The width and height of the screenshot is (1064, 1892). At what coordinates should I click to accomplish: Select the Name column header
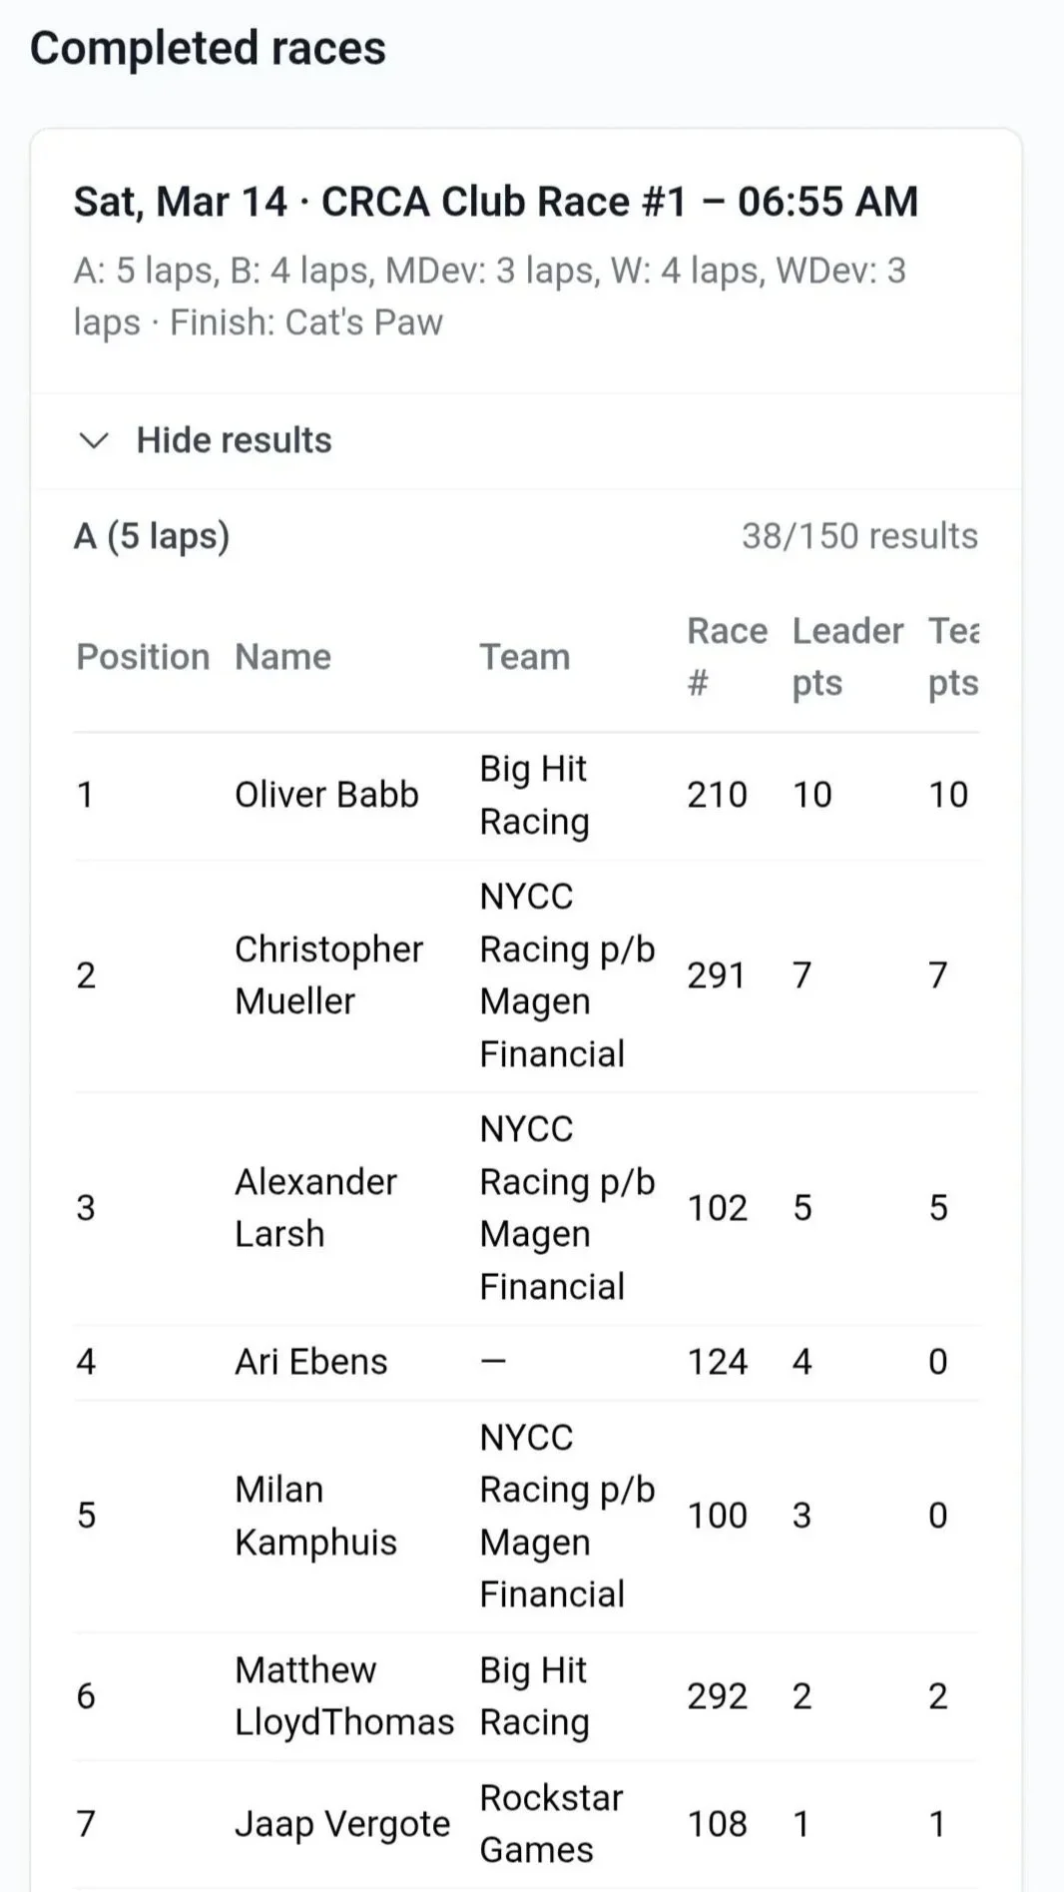pyautogui.click(x=282, y=657)
